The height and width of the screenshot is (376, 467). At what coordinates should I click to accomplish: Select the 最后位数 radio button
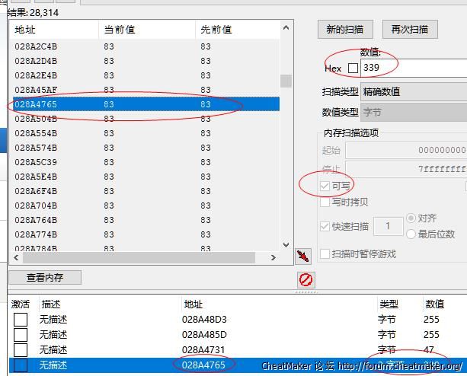(x=411, y=234)
